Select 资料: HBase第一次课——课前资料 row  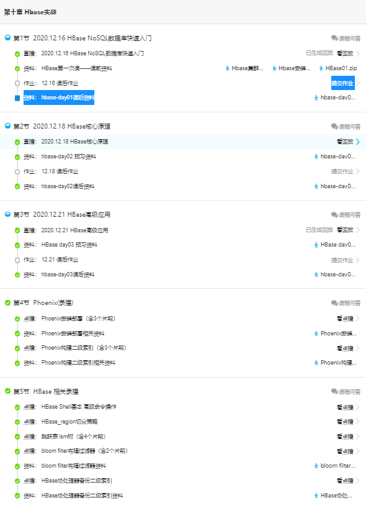pyautogui.click(x=68, y=68)
